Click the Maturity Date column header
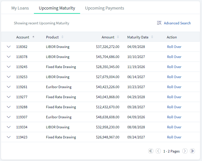Viewport: 202px width, 161px height. pyautogui.click(x=138, y=37)
